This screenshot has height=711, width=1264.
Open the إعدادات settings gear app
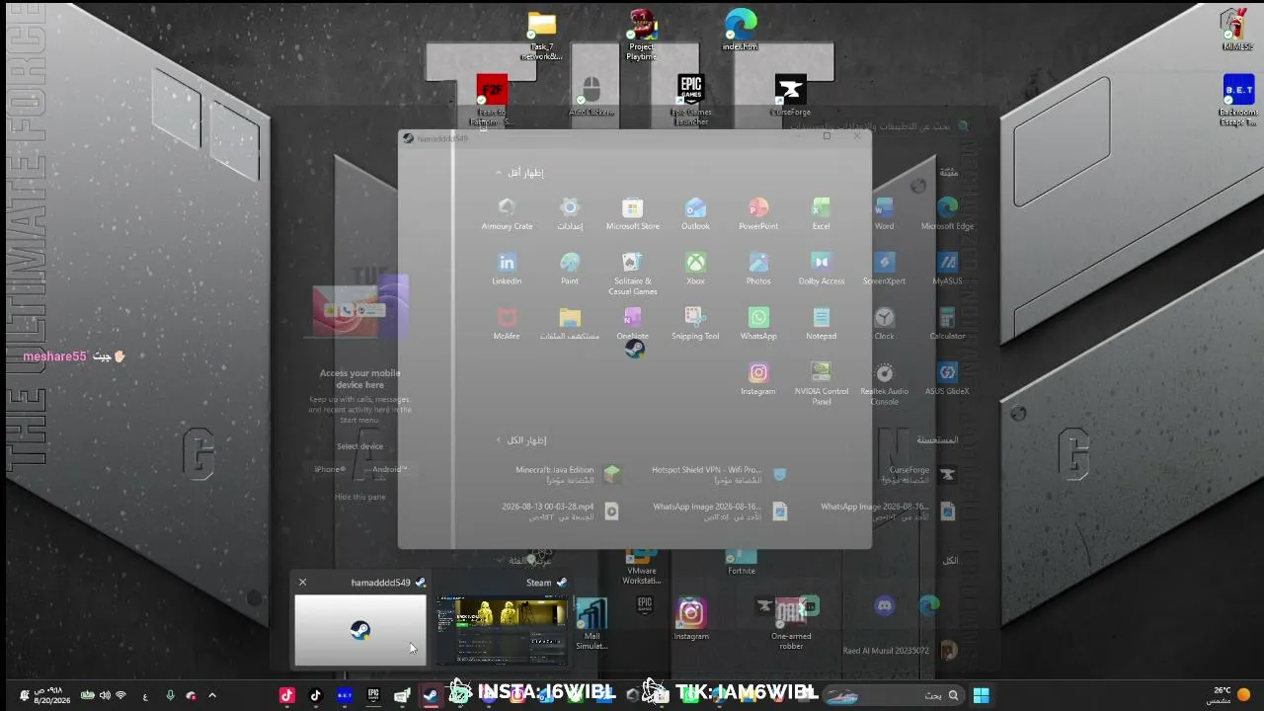(x=570, y=213)
